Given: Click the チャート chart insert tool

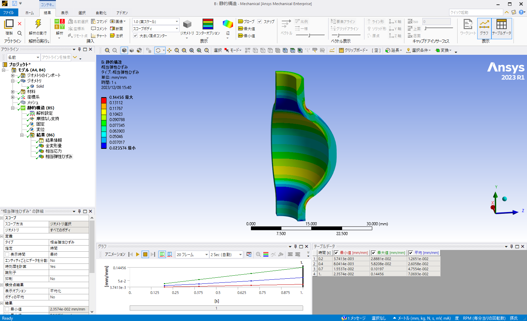Looking at the screenshot, I should coord(99,36).
